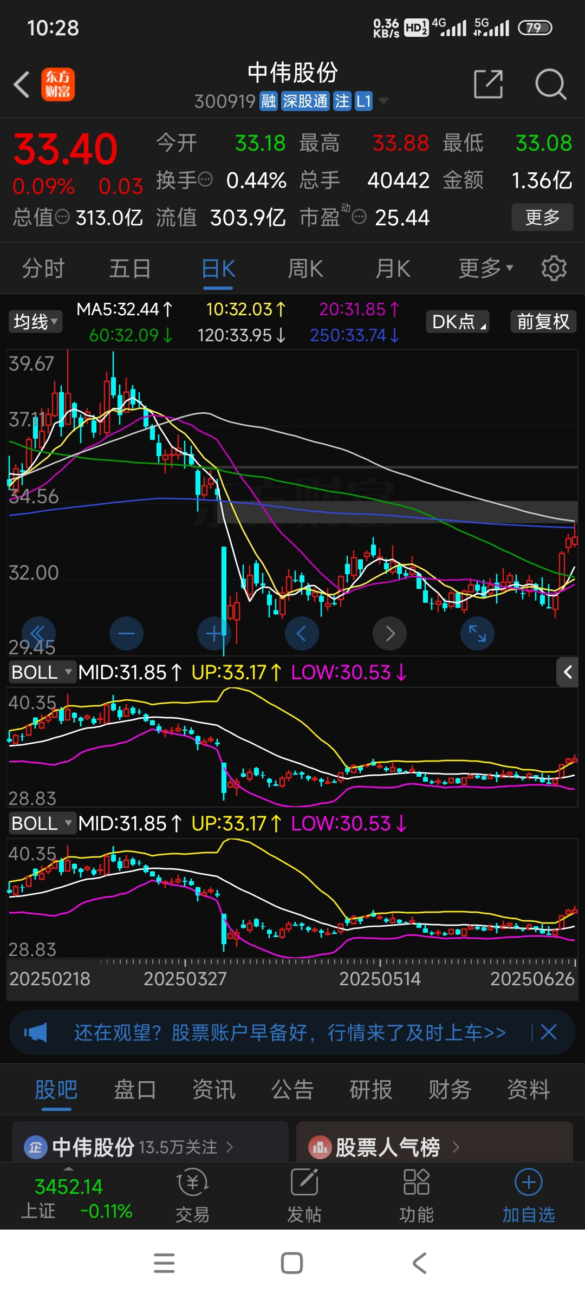Tap the main candlestick K-line chart
Viewport: 585px width, 1300px height.
coord(292,502)
